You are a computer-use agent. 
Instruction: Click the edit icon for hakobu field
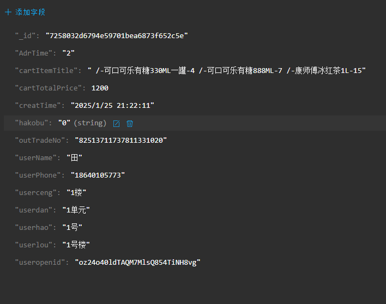coord(117,124)
